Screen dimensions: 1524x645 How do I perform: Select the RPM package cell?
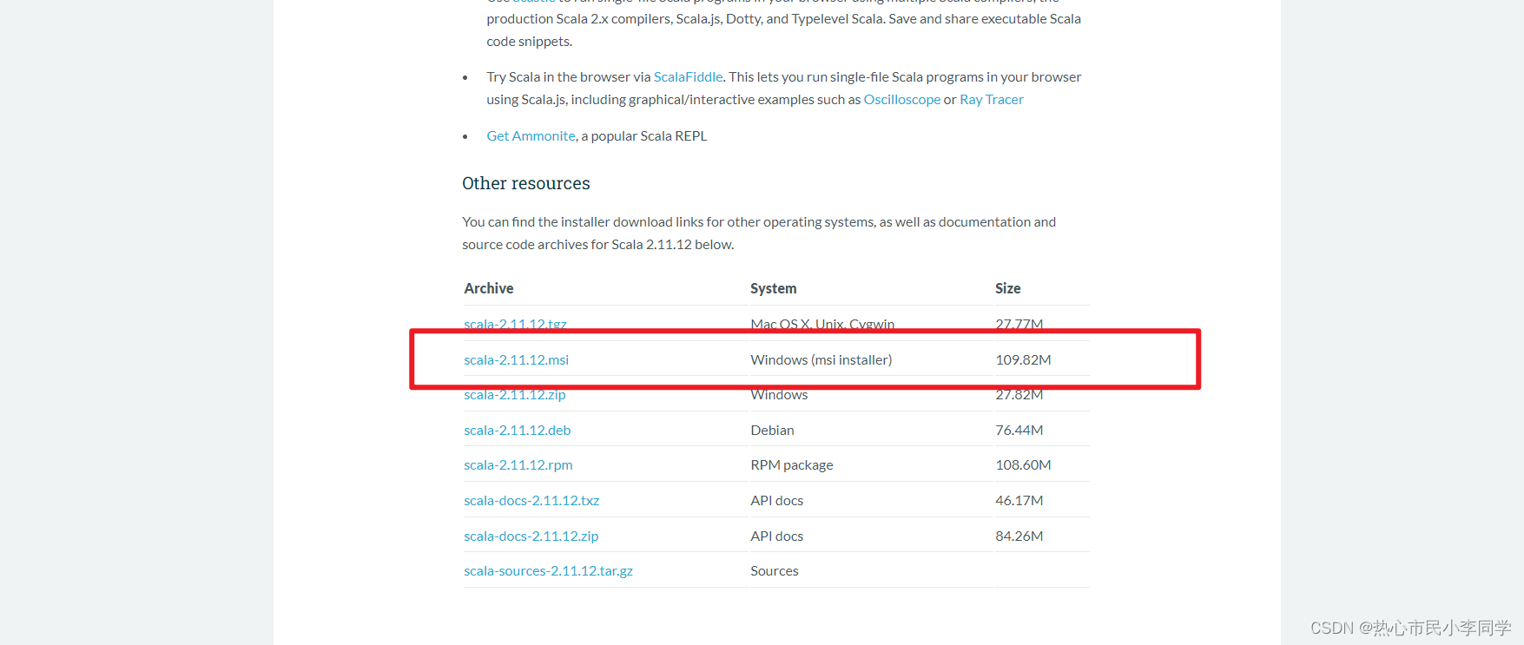pyautogui.click(x=791, y=465)
